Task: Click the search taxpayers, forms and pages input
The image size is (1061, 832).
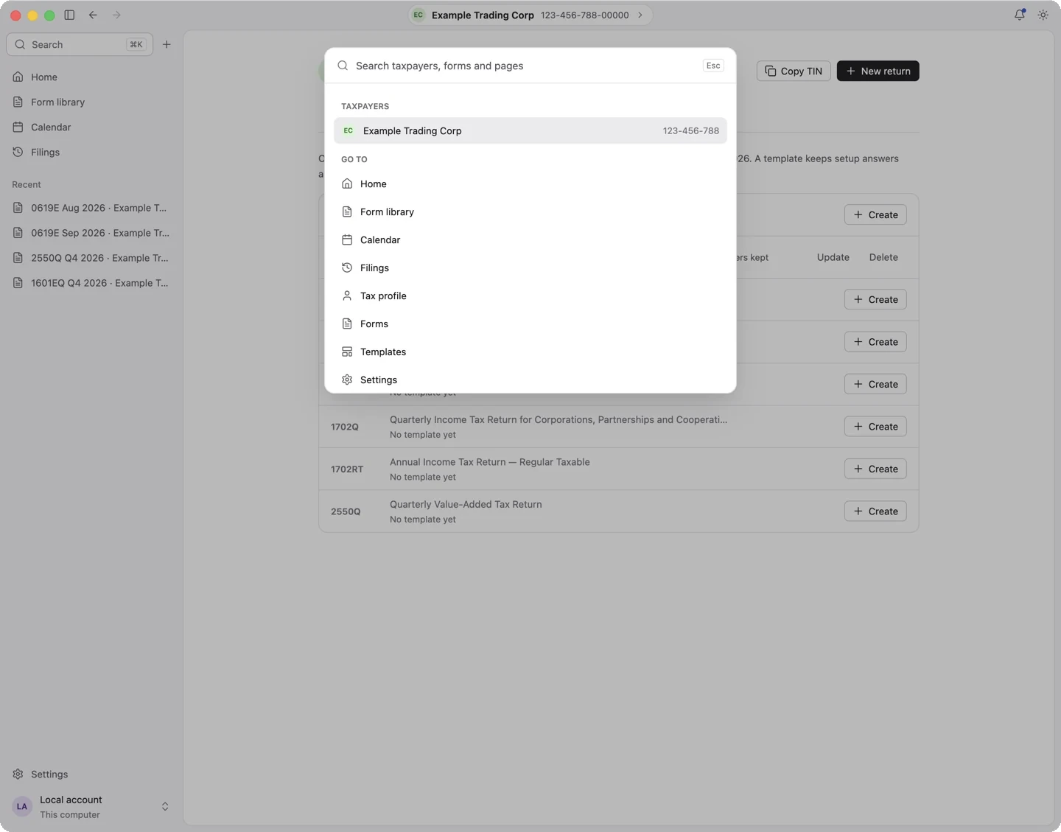Action: click(x=525, y=66)
